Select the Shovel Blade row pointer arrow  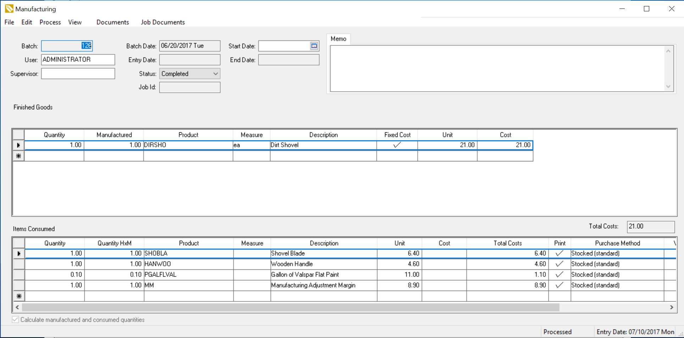point(19,253)
